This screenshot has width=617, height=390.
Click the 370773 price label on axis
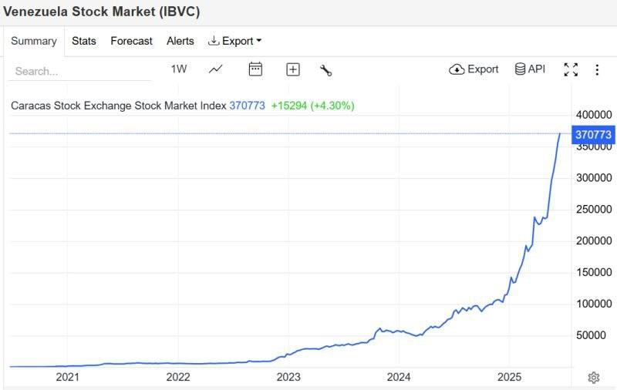pos(592,134)
